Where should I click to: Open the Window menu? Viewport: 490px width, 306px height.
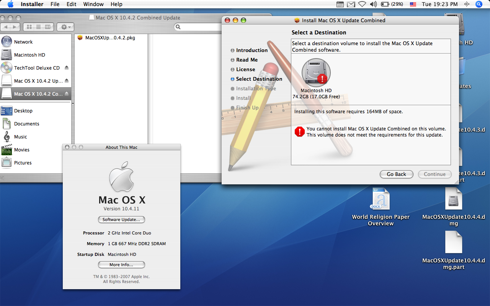tap(93, 4)
